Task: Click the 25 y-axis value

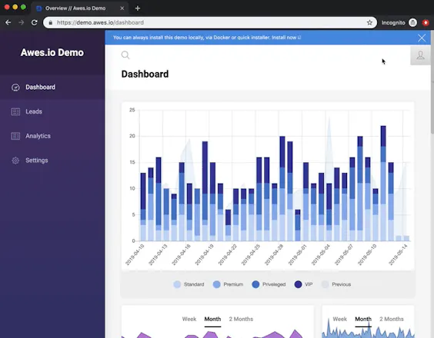Action: pyautogui.click(x=132, y=110)
